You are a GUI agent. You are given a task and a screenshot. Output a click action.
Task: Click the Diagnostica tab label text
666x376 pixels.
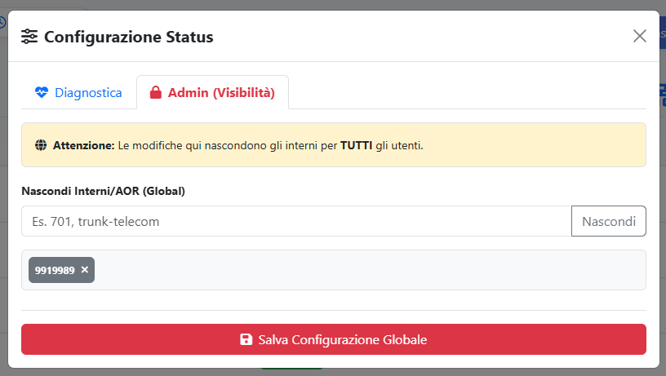[x=88, y=93]
